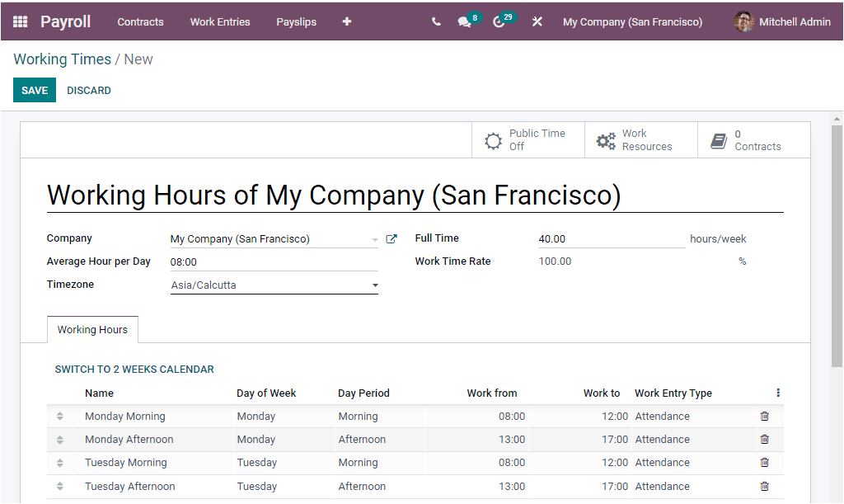Open the Work Resources smart button
The width and height of the screenshot is (844, 504).
click(641, 139)
